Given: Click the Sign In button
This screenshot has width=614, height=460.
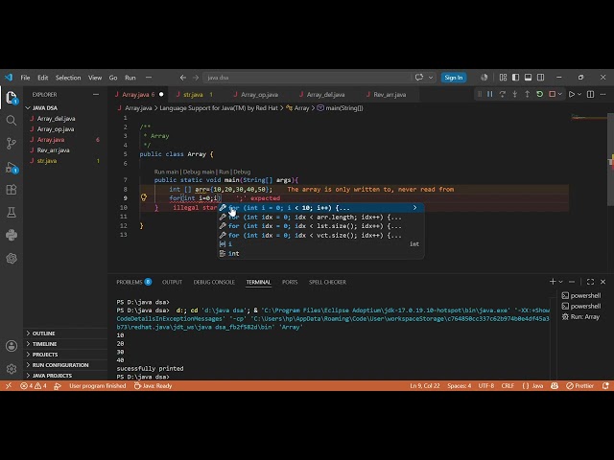Looking at the screenshot, I should click(x=454, y=78).
